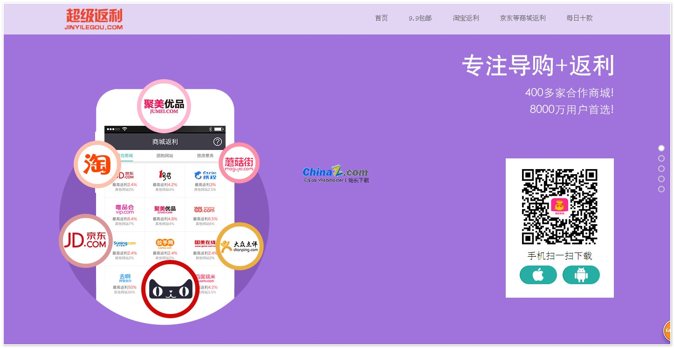Click the 手机扫一扫下载 label
The height and width of the screenshot is (348, 674).
[x=560, y=256]
